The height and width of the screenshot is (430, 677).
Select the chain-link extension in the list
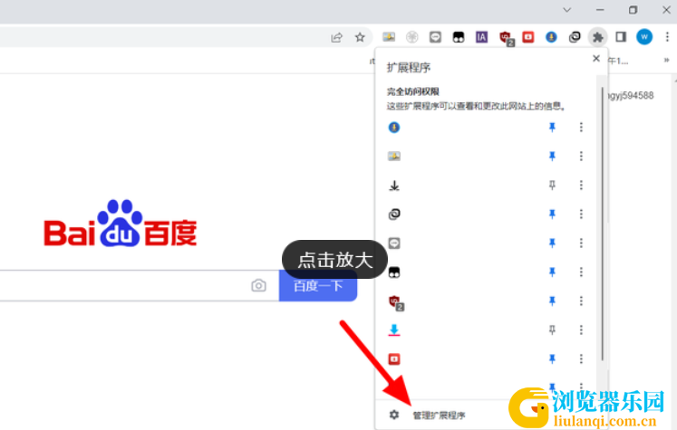[x=394, y=214]
